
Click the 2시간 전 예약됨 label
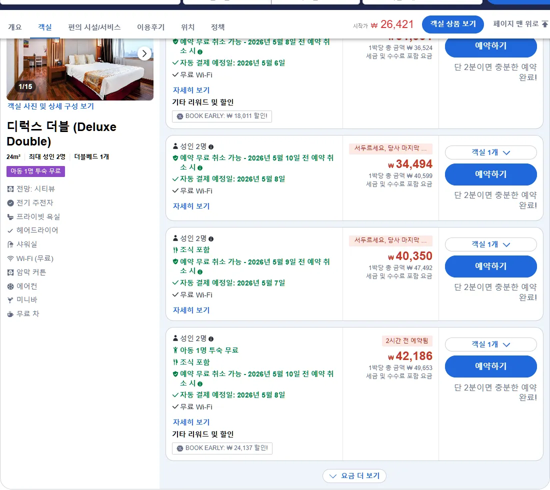click(407, 341)
